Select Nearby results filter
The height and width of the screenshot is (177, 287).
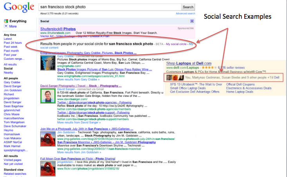tap(8, 72)
